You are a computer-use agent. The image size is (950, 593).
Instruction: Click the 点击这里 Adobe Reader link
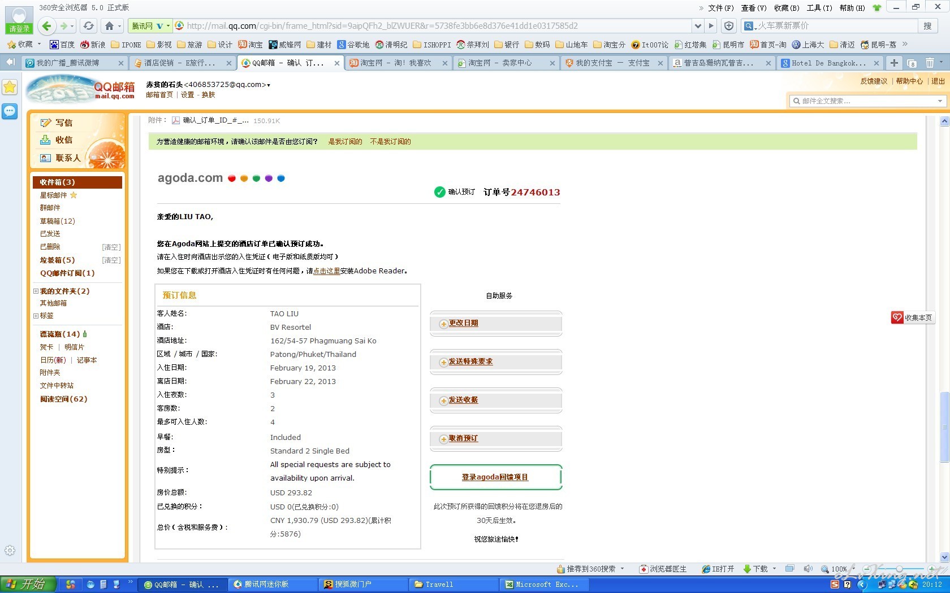pyautogui.click(x=326, y=271)
